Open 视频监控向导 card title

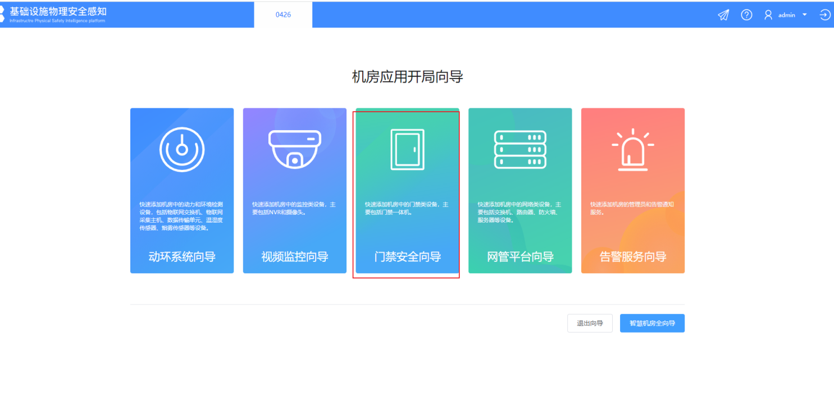(295, 257)
